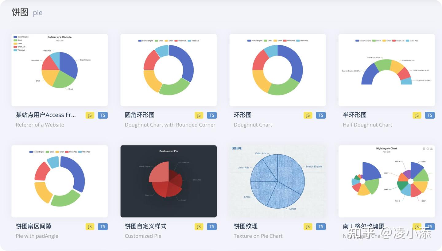
Task: Click JS badge for 圆角环形图
Action: tap(199, 115)
